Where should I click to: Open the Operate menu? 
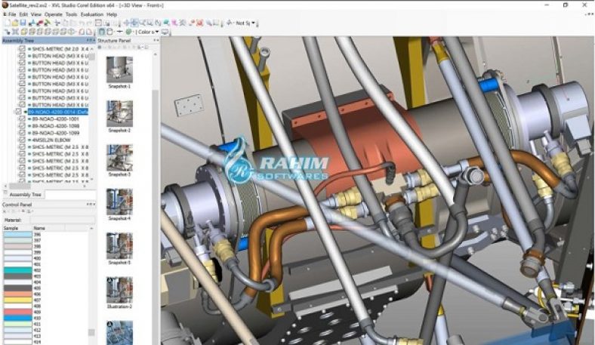[x=53, y=14]
